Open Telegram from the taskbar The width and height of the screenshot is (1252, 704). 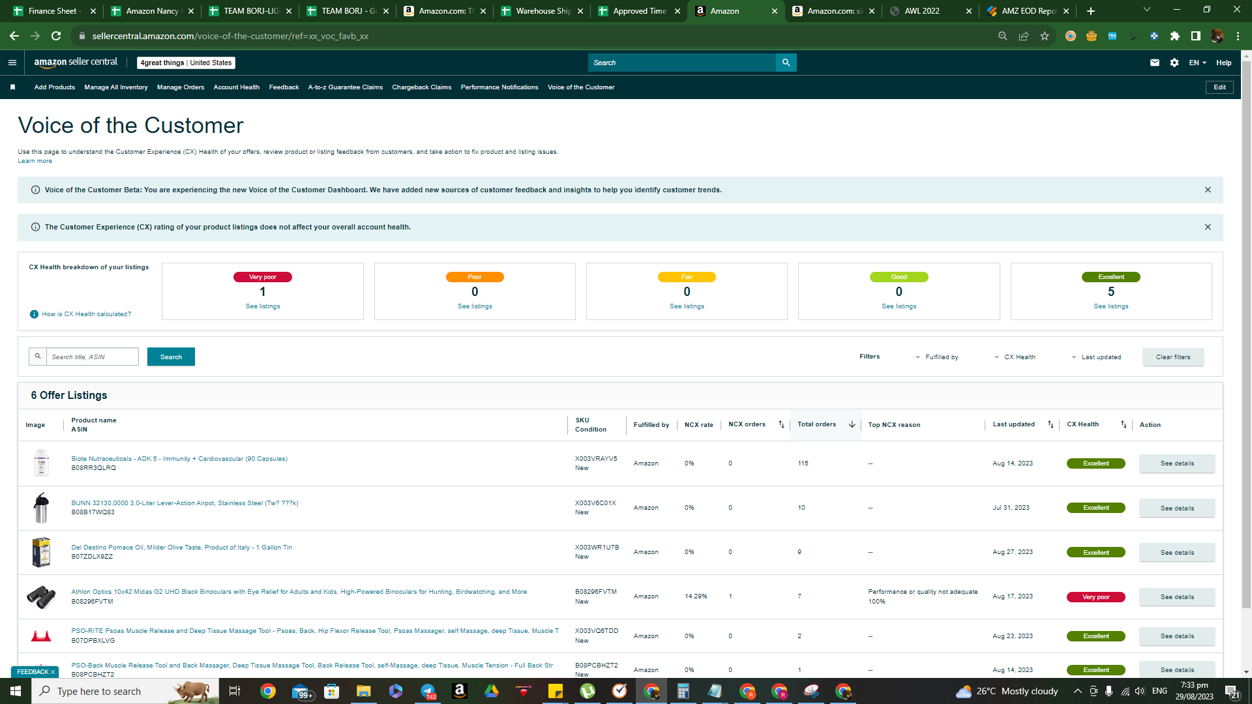(x=428, y=691)
